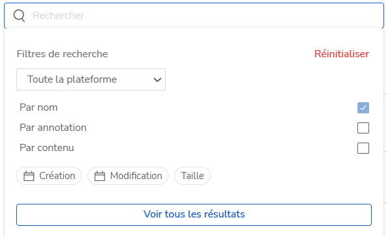This screenshot has width=388, height=237.
Task: Click the calendar icon beside Modification
Action: click(x=99, y=176)
